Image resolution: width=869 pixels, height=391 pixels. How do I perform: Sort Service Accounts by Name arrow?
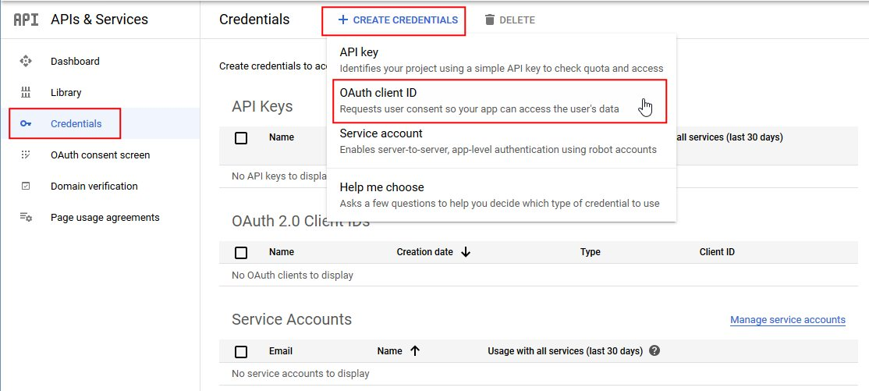415,351
